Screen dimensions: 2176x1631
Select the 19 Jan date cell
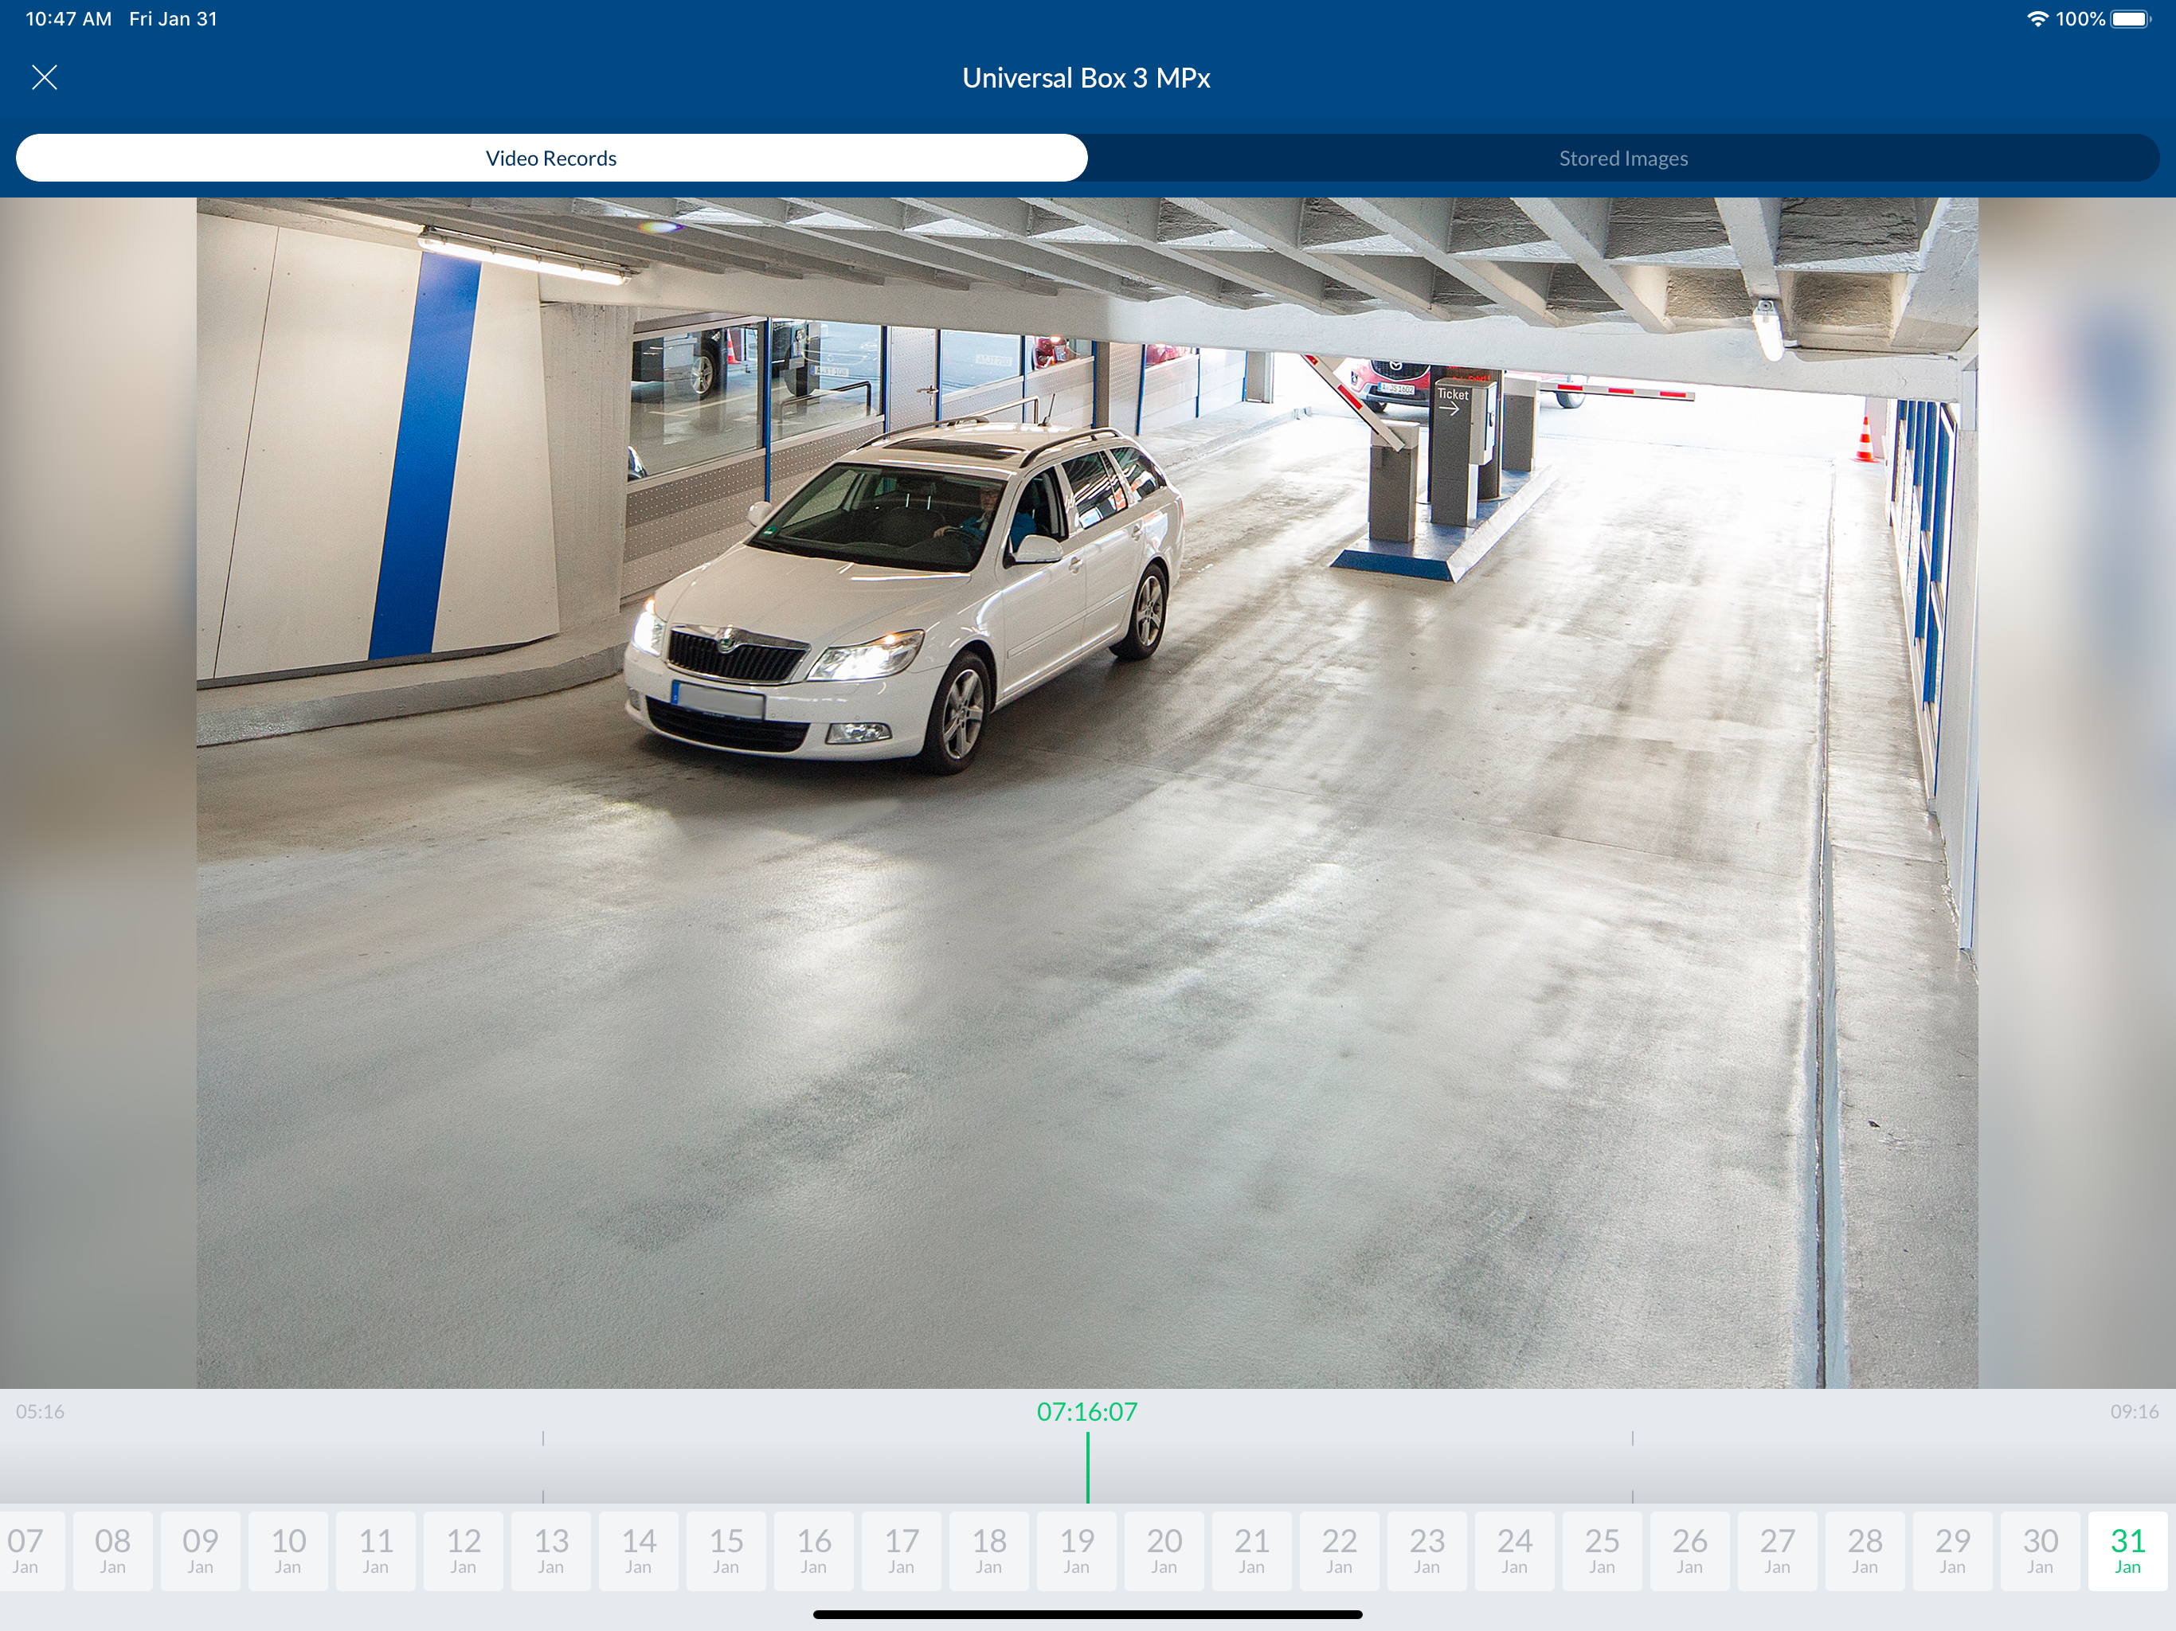click(1076, 1551)
